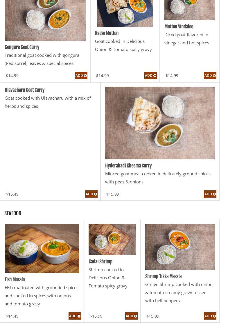The height and width of the screenshot is (328, 228).
Task: Open Shrimp Tikka Masala picture
Action: pos(180,247)
